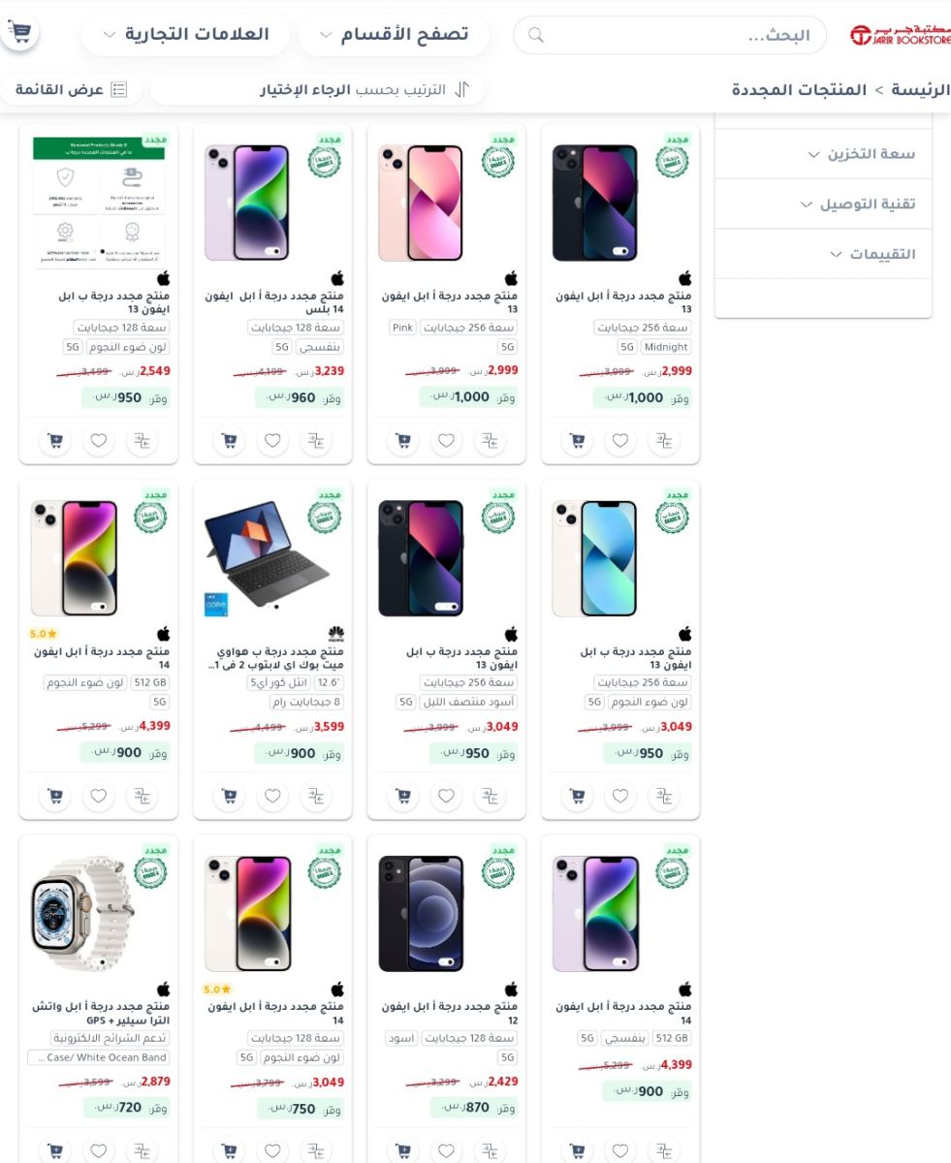951x1163 pixels.
Task: Open العلامات التجارية brands menu
Action: tap(186, 35)
